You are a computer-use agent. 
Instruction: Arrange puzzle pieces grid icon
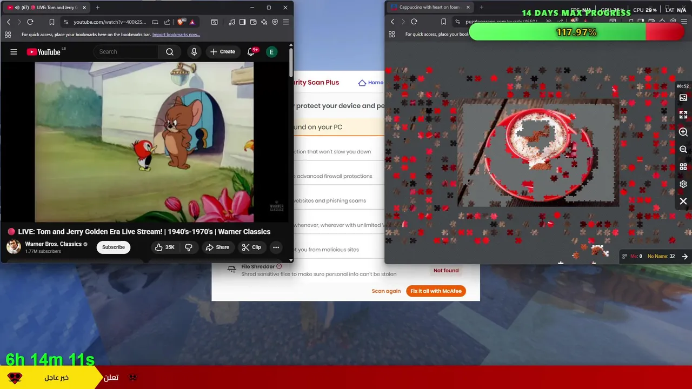tap(683, 167)
